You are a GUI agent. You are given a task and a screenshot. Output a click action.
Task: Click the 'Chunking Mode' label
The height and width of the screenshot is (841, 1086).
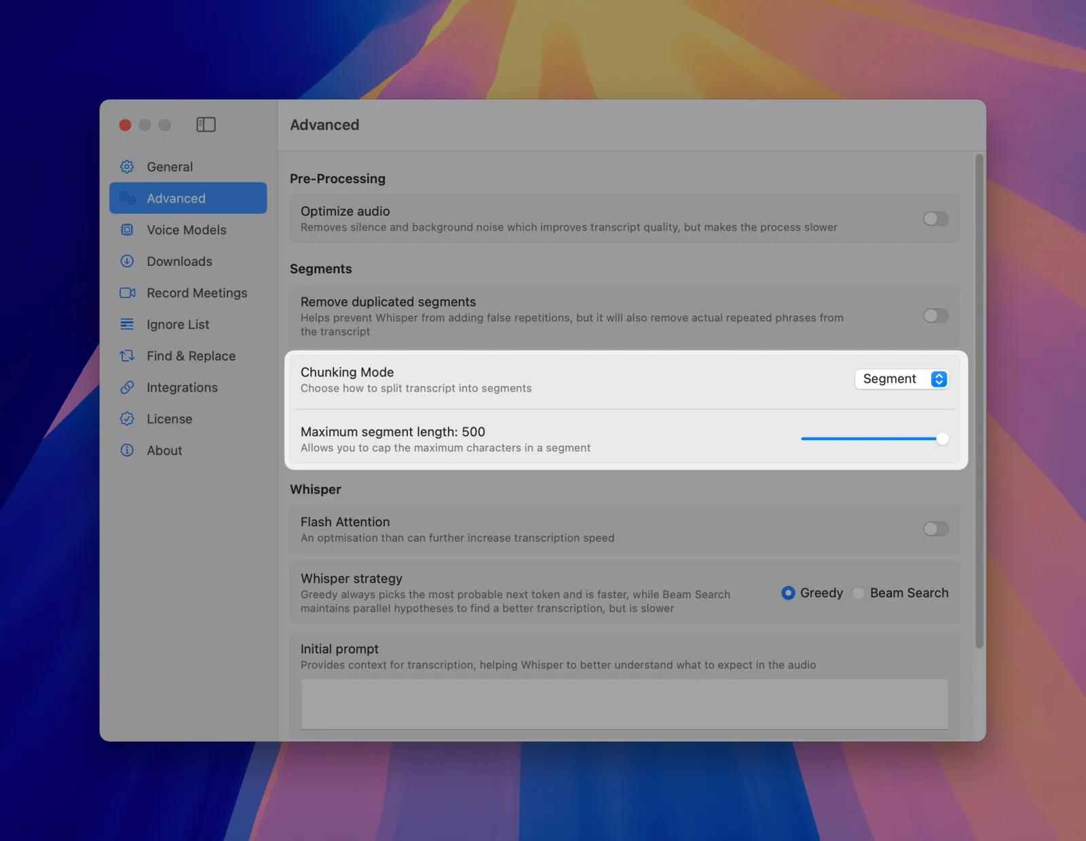click(x=348, y=372)
